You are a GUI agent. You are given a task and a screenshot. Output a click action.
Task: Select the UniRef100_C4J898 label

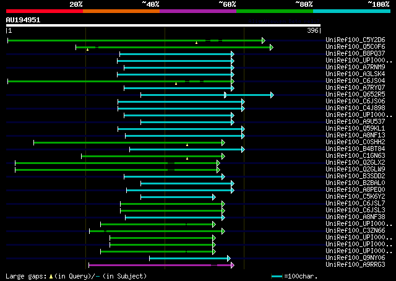pyautogui.click(x=355, y=108)
